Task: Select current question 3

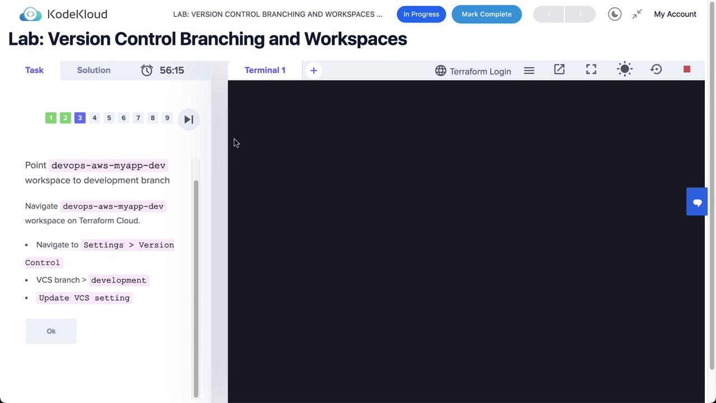Action: [80, 118]
